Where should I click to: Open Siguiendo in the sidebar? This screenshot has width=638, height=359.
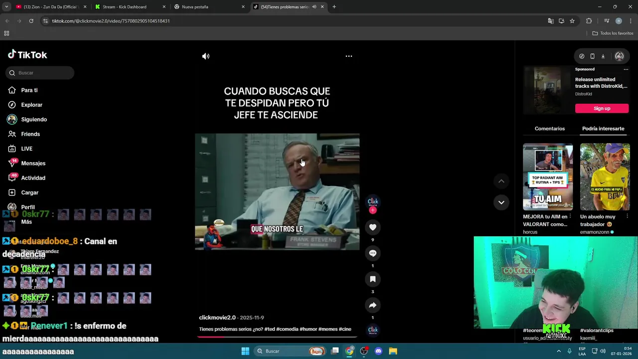[x=34, y=120]
